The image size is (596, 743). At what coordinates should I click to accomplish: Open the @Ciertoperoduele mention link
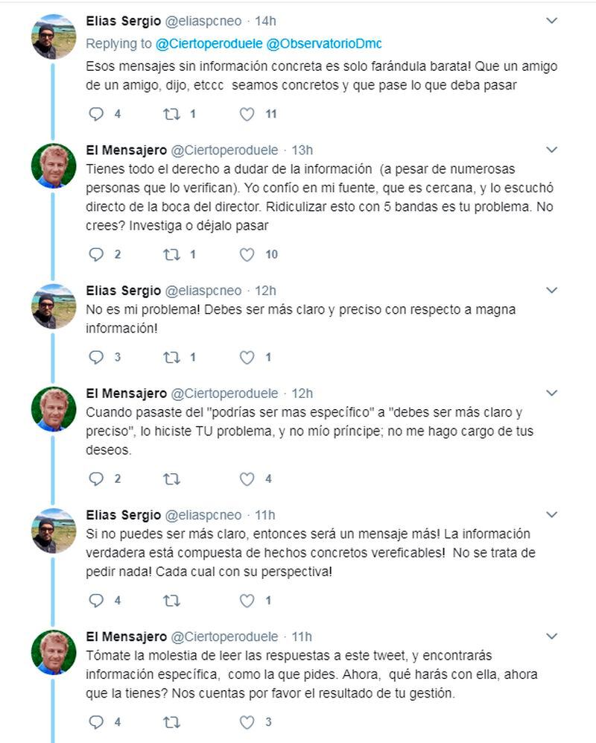point(209,43)
